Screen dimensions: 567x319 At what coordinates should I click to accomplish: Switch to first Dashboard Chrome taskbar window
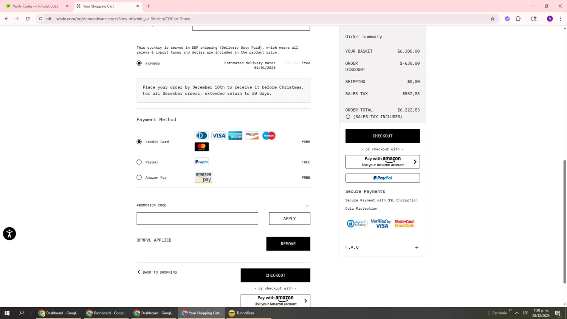click(59, 313)
